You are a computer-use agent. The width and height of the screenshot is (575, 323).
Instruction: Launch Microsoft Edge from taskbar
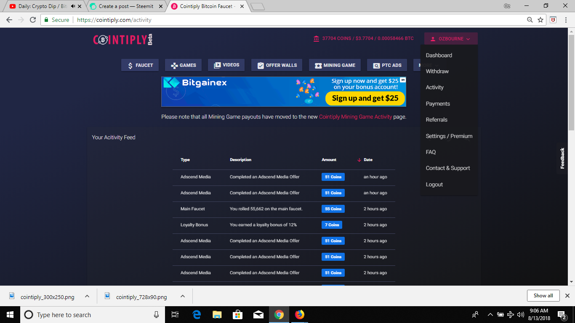(x=197, y=315)
